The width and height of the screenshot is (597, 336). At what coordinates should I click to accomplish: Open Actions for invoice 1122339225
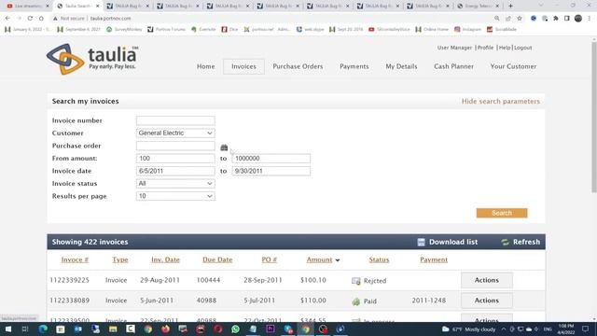(x=487, y=280)
